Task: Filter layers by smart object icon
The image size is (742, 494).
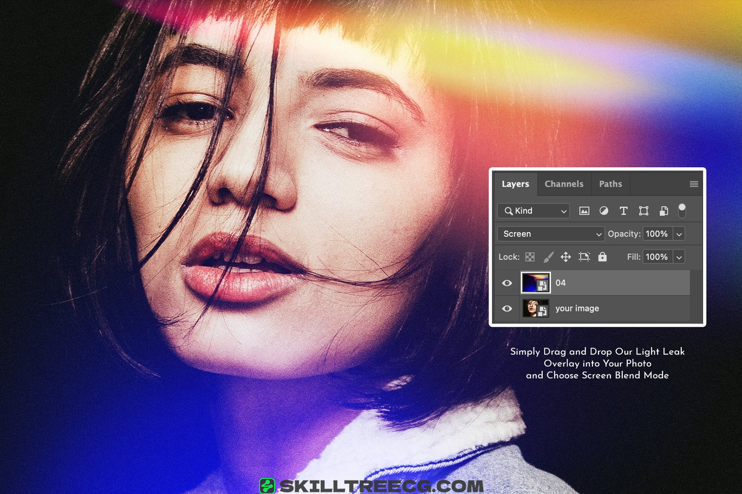Action: click(663, 211)
